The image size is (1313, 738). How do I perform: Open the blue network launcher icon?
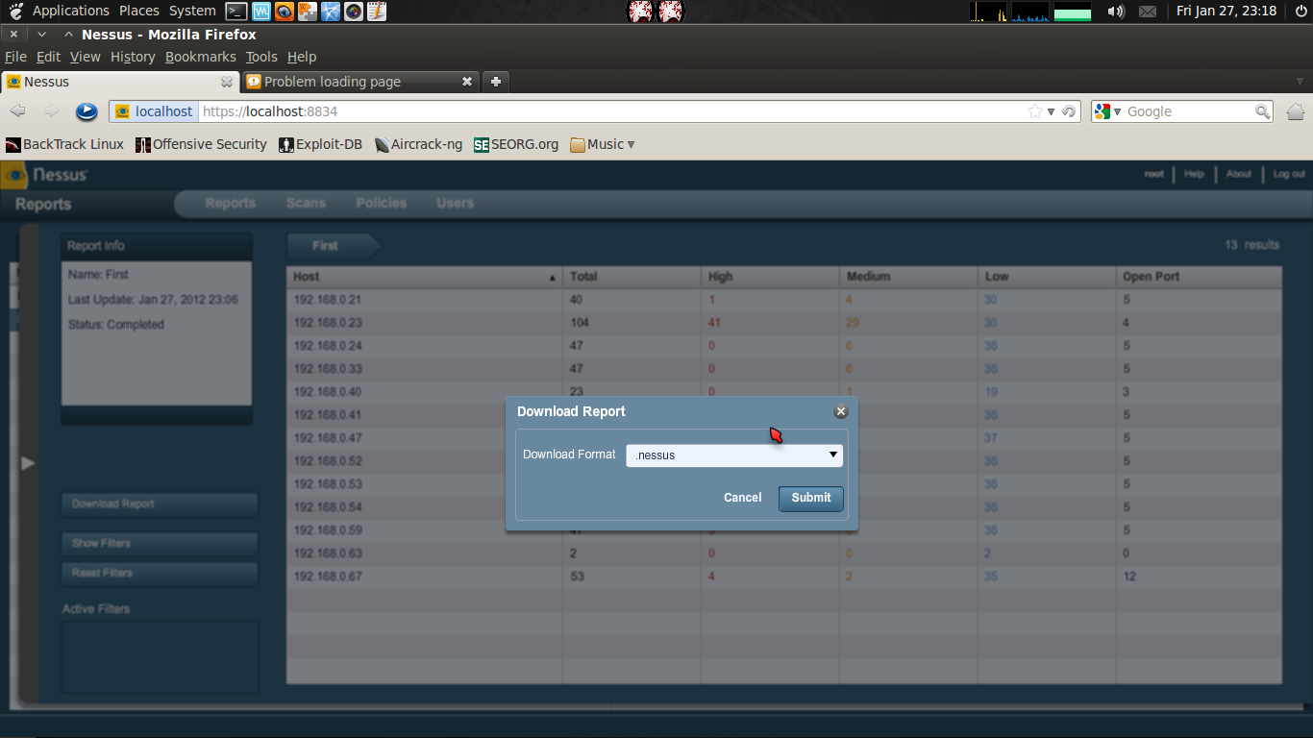331,12
